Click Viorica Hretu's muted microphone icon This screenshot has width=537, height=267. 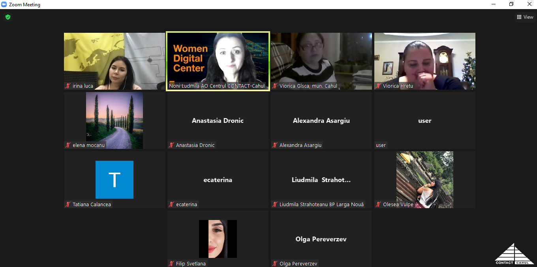tap(379, 86)
